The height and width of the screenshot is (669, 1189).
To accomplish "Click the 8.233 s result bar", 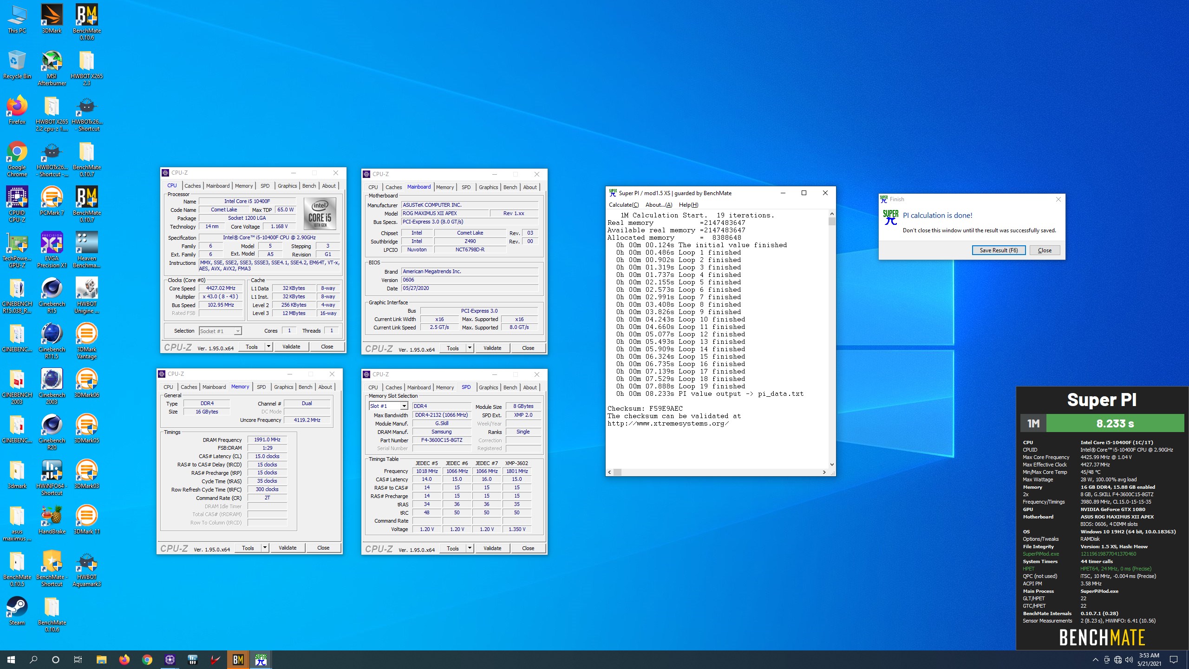I will (x=1115, y=424).
